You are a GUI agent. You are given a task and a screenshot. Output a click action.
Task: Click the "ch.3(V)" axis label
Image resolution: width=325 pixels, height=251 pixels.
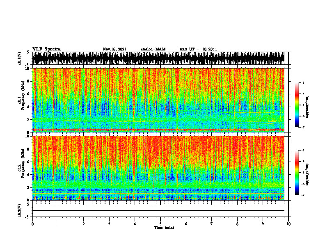20,210
